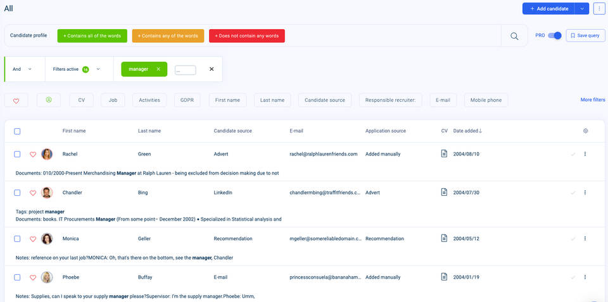The height and width of the screenshot is (302, 608).
Task: Toggle the PRO switch off
Action: point(555,36)
